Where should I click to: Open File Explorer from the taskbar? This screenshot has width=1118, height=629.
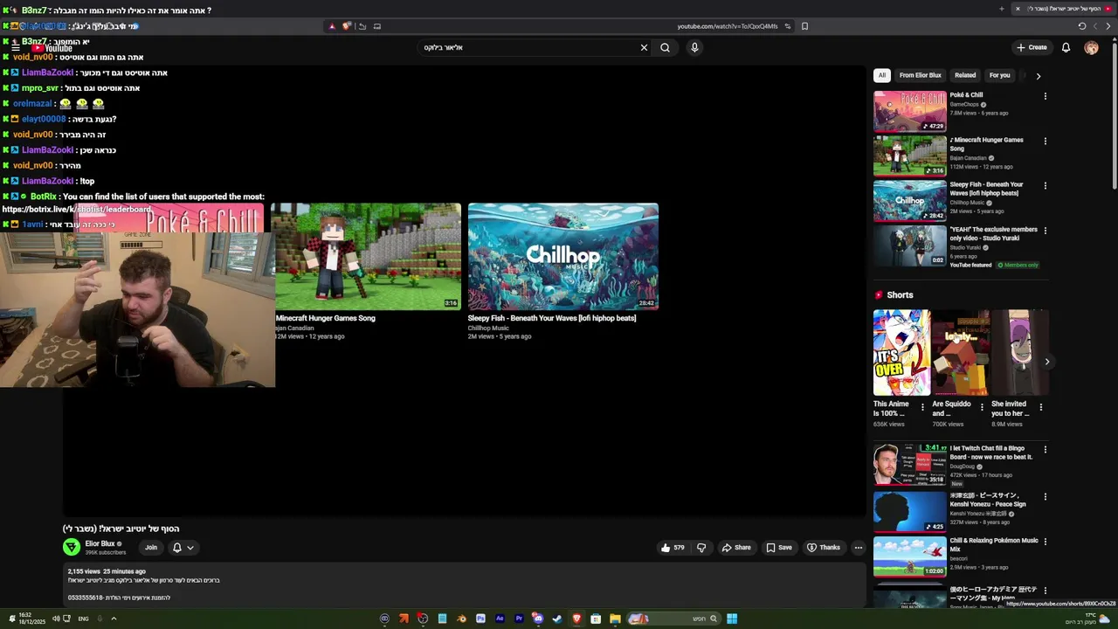pyautogui.click(x=615, y=619)
